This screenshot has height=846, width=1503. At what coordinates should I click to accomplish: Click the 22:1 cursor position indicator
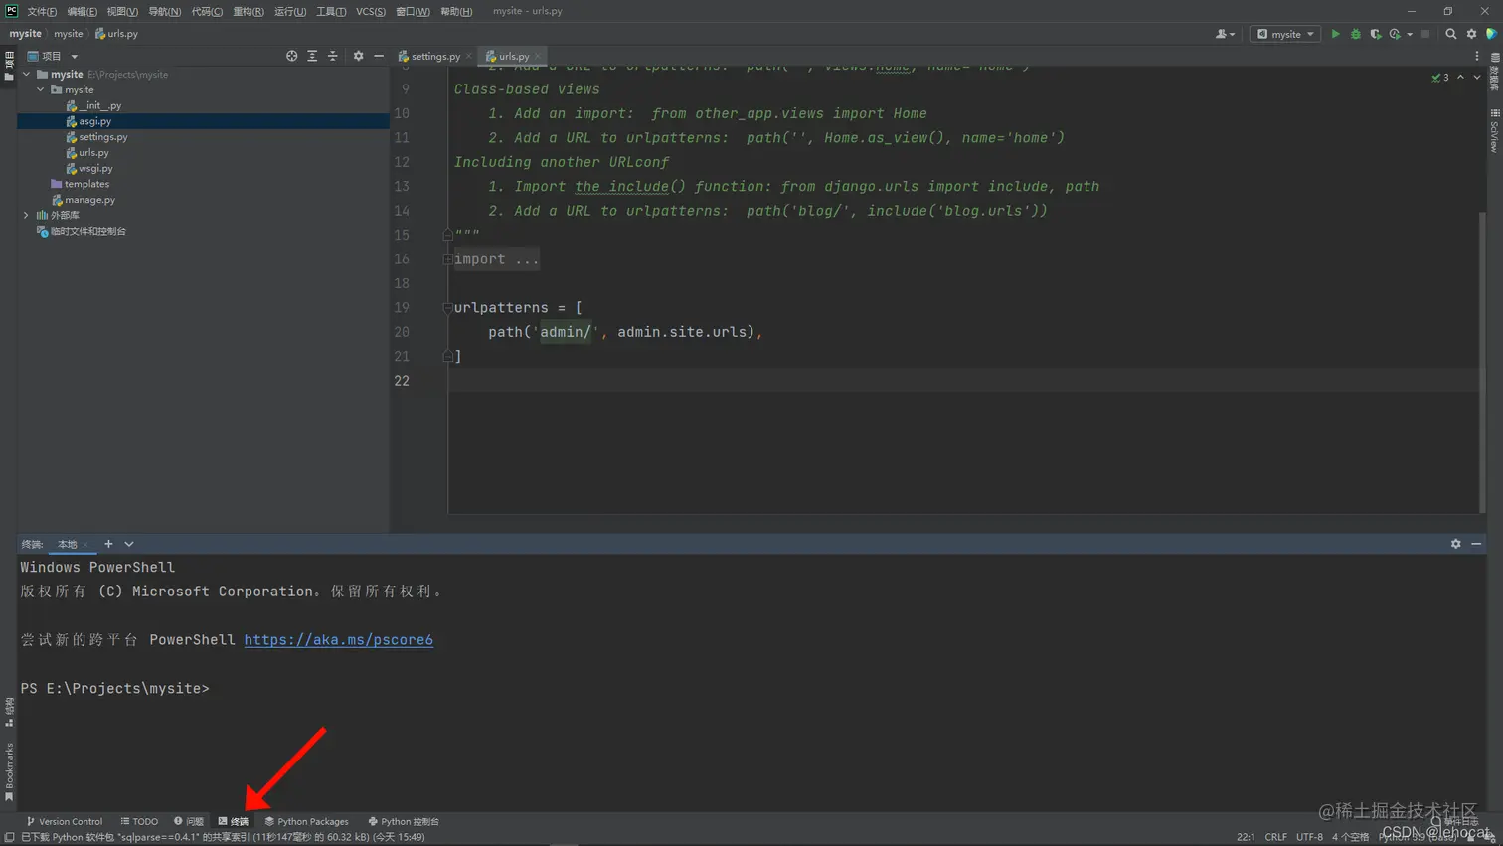(x=1246, y=837)
